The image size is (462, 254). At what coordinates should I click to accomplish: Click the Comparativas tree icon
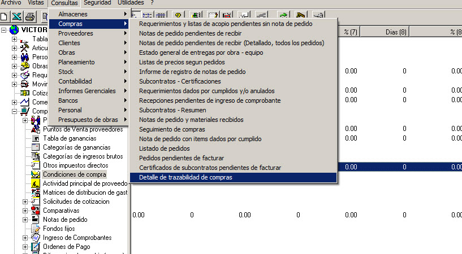(35, 211)
